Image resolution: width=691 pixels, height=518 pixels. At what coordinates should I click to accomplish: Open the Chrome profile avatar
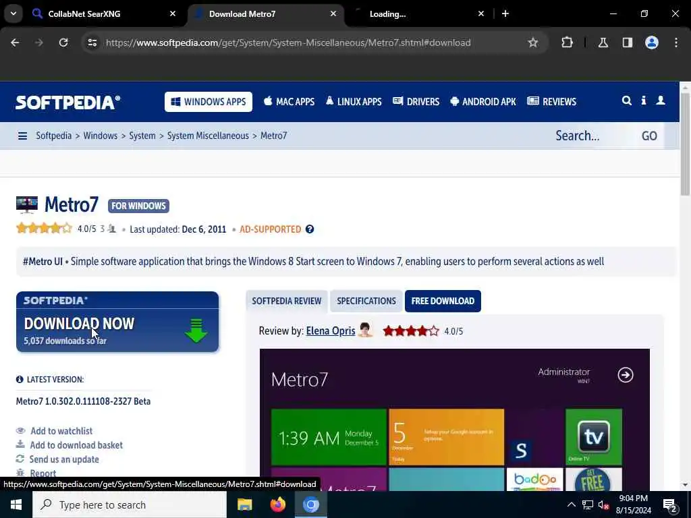tap(651, 42)
